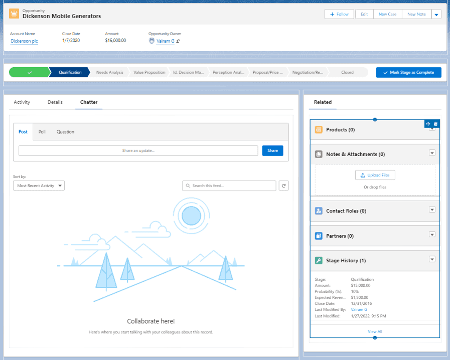Select the Id. Decision Makers stage
The image size is (450, 360).
189,73
